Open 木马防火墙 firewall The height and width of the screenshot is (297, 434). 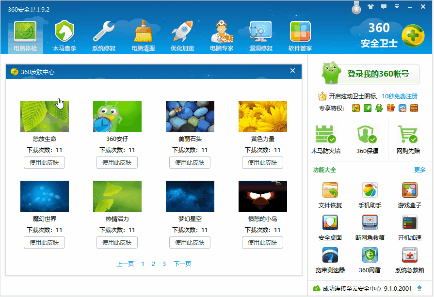[x=326, y=140]
